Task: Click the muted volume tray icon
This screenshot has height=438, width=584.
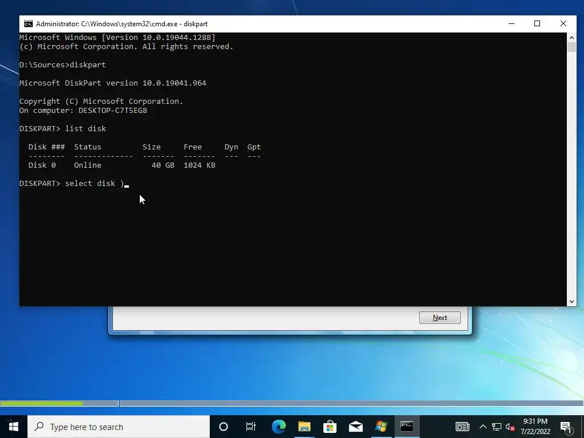Action: pyautogui.click(x=510, y=427)
